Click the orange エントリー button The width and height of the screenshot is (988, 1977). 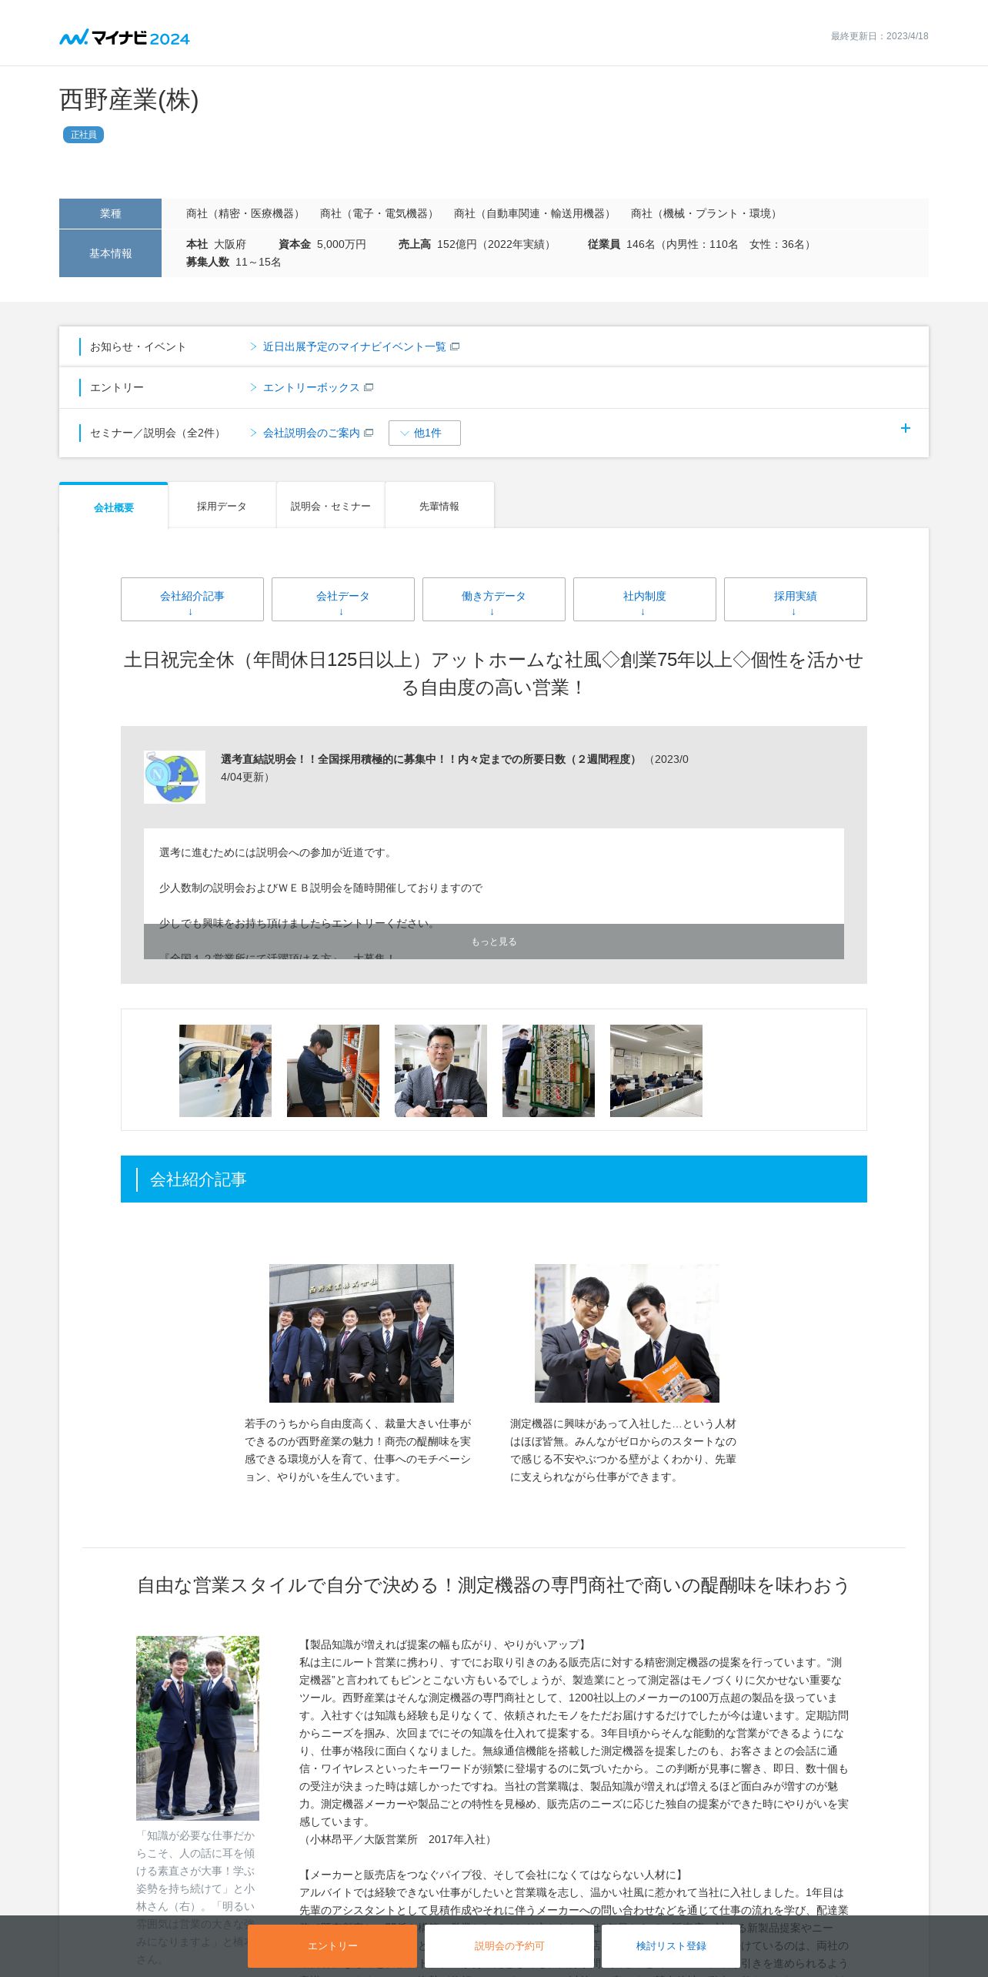coord(332,1946)
